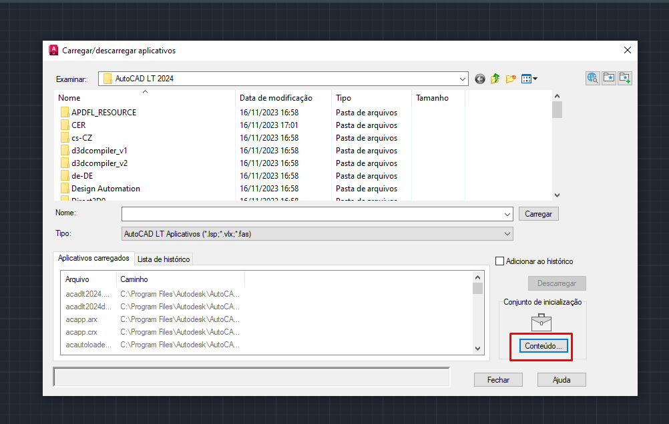Sort files by Data de modificação column
669x424 pixels.
click(276, 98)
